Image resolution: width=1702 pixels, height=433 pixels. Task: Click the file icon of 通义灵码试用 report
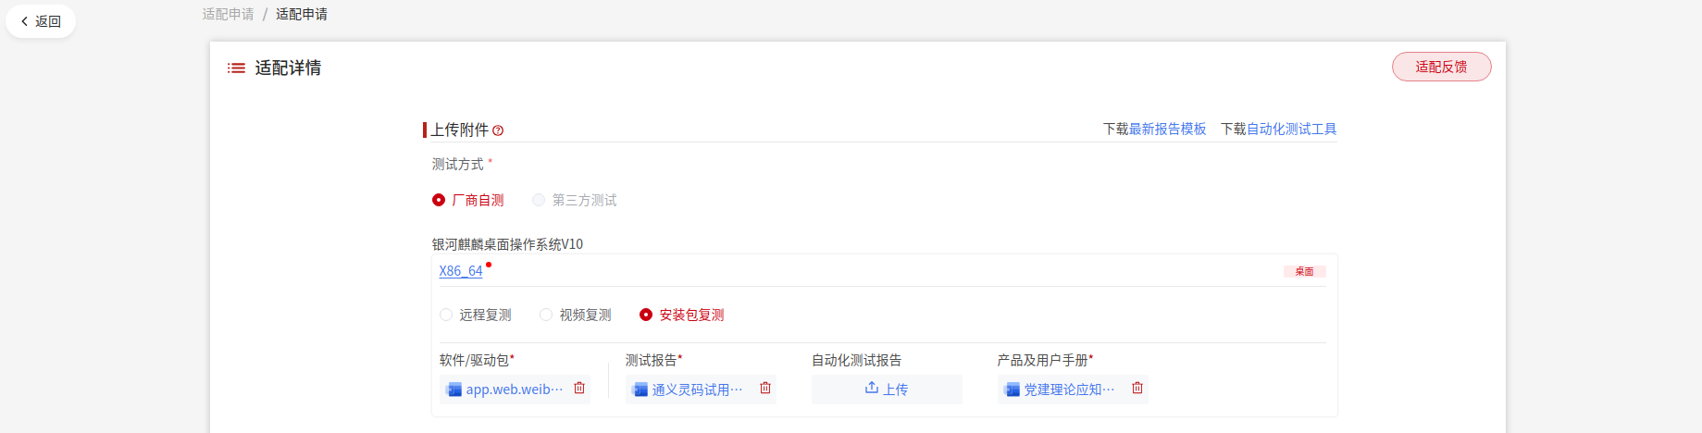coord(640,390)
